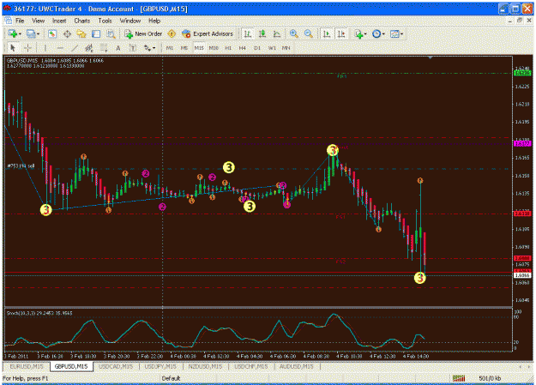Switch timeframe to H1

click(x=228, y=48)
